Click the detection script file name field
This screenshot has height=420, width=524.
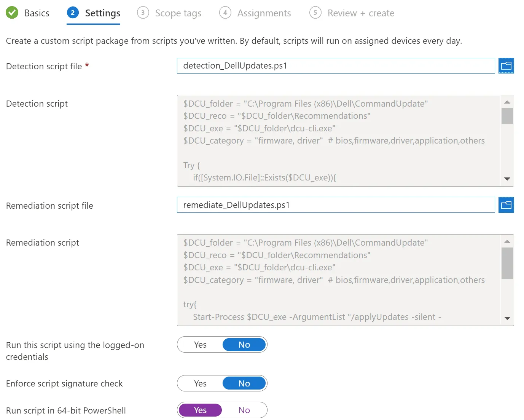coord(336,66)
